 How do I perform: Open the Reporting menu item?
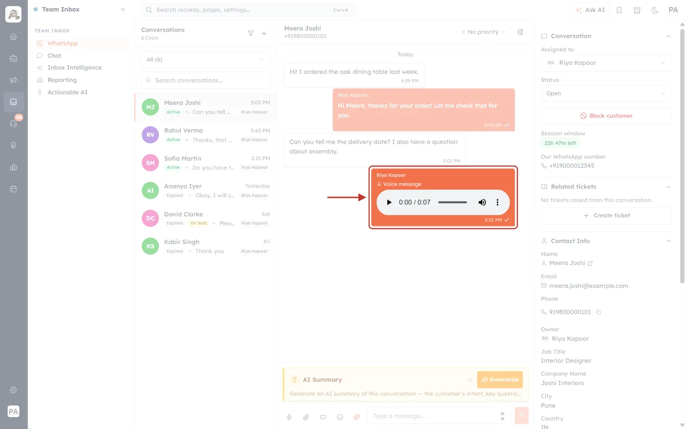[x=62, y=80]
